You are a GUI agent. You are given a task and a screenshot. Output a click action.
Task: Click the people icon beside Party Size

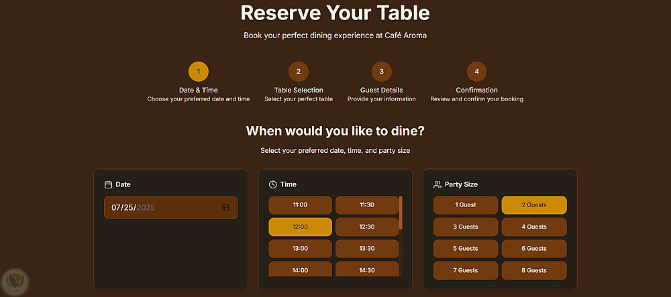point(437,184)
